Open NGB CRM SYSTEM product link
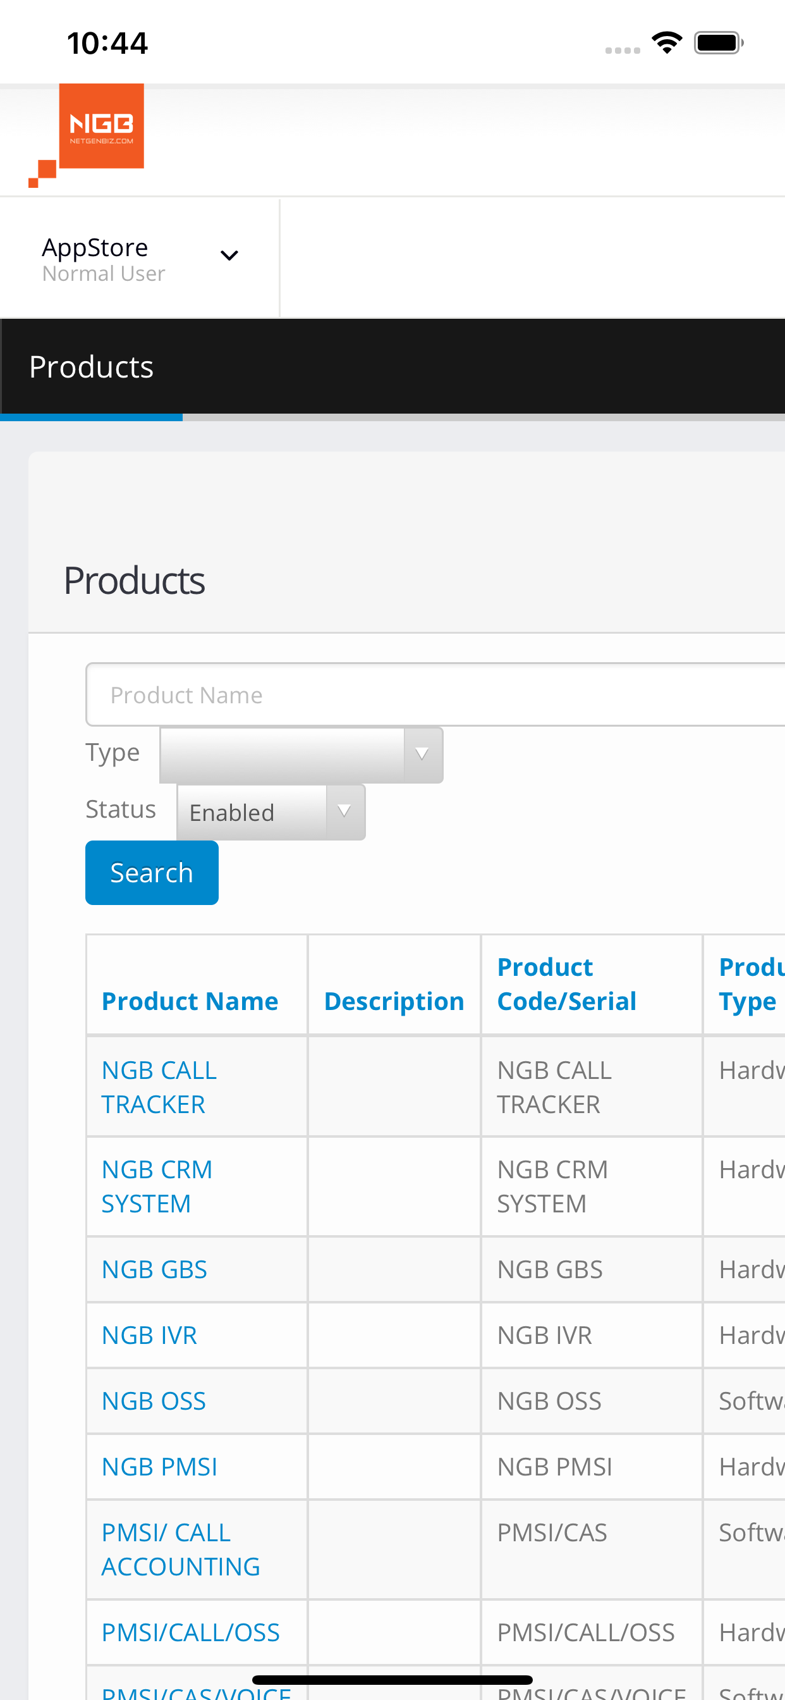The width and height of the screenshot is (785, 1700). [x=157, y=1186]
